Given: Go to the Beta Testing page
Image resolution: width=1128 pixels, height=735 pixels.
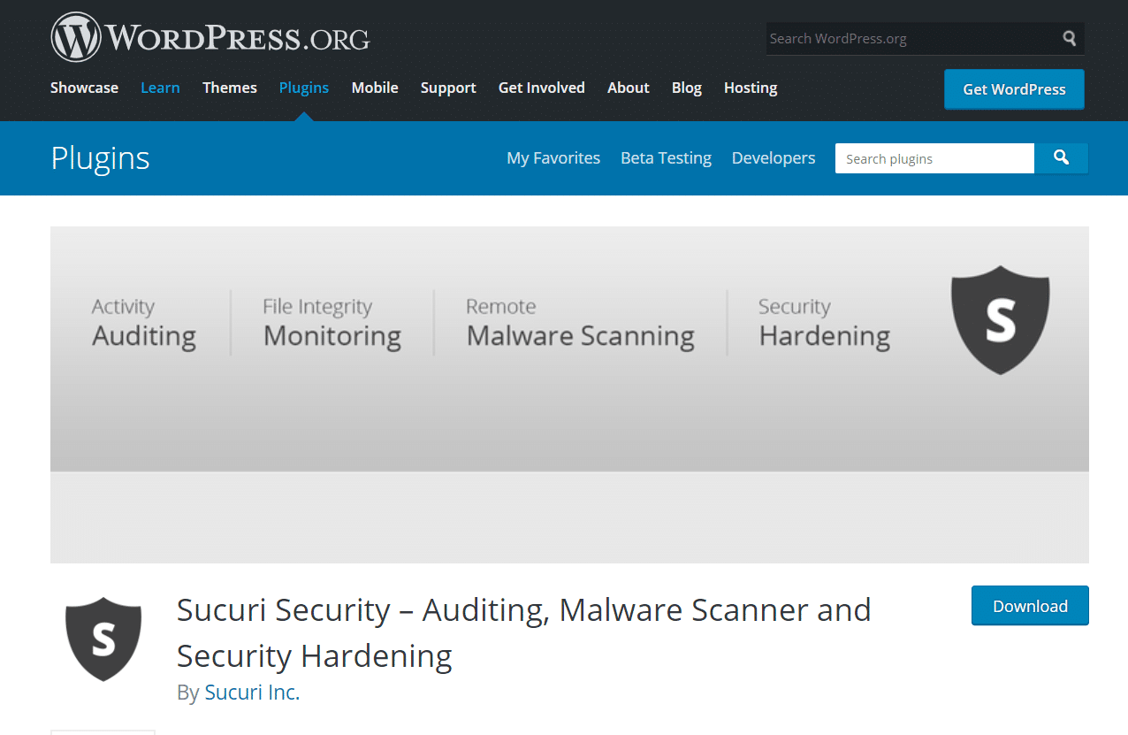Looking at the screenshot, I should click(x=666, y=157).
